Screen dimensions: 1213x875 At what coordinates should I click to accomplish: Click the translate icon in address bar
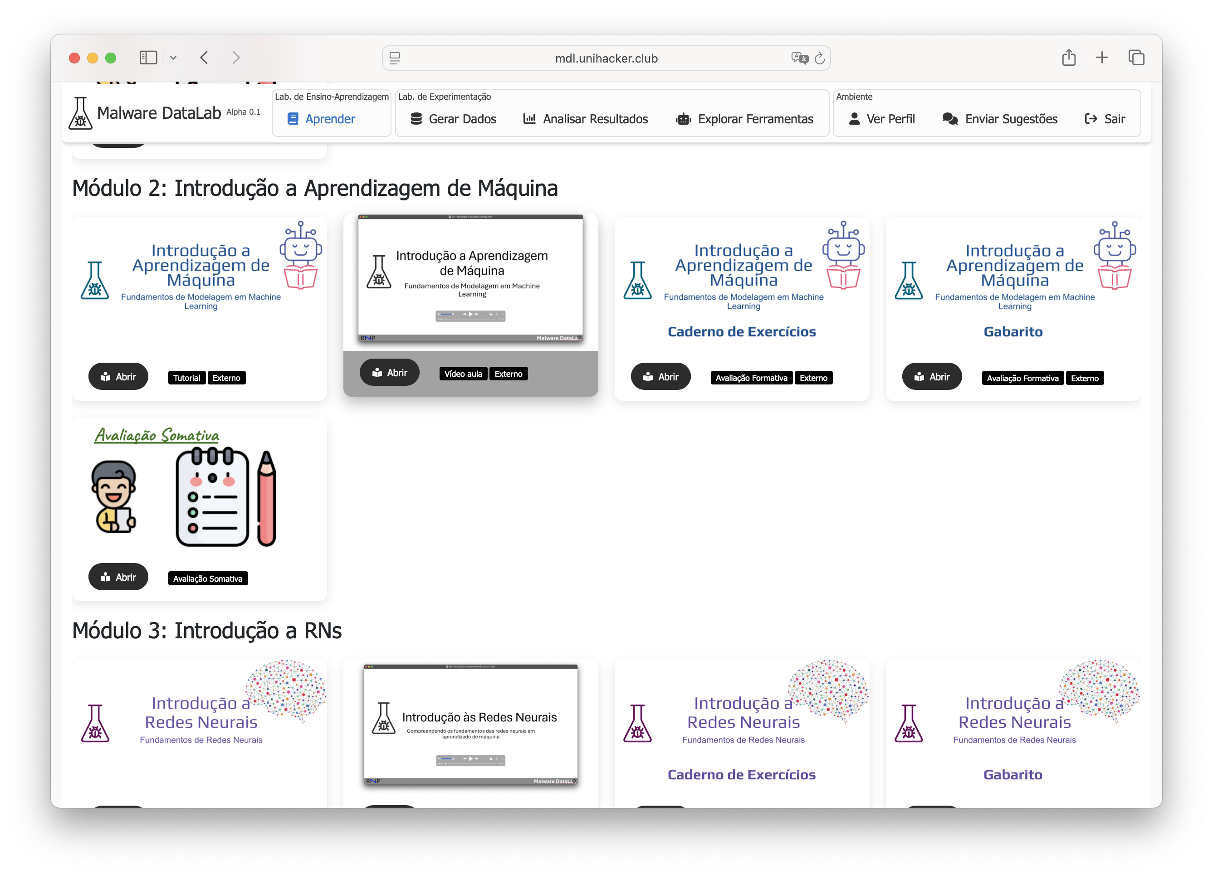pos(800,58)
